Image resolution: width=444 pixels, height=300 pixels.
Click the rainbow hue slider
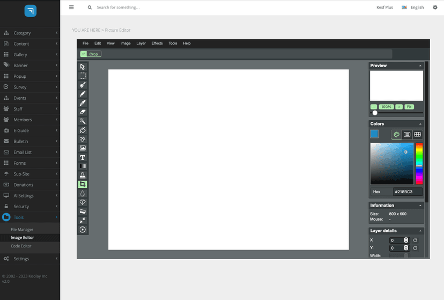pyautogui.click(x=419, y=164)
